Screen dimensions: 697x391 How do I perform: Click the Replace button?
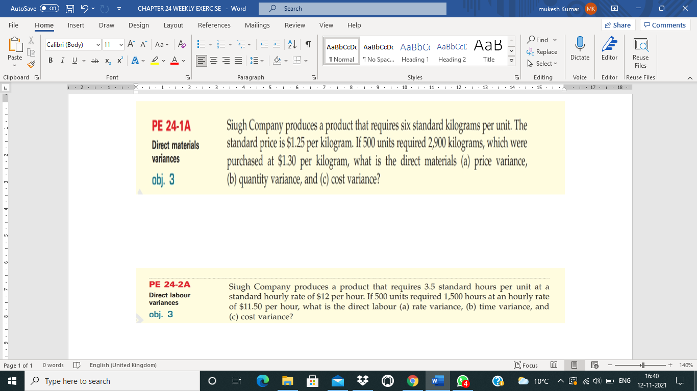(x=542, y=52)
